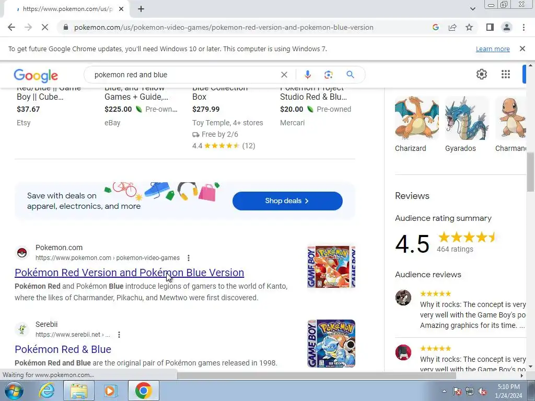
Task: Open Learn more about Chrome updates
Action: [493, 49]
